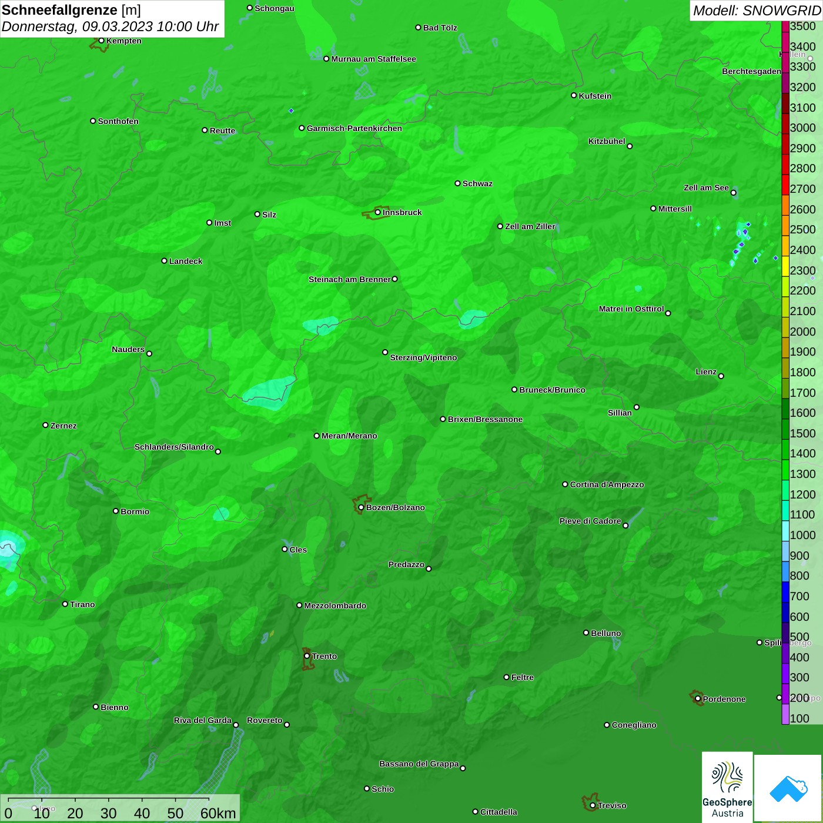Click the Cittadella label
Screen dimensions: 823x823
coord(499,812)
